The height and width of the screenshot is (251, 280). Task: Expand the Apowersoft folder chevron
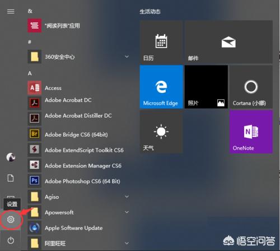pos(127,212)
